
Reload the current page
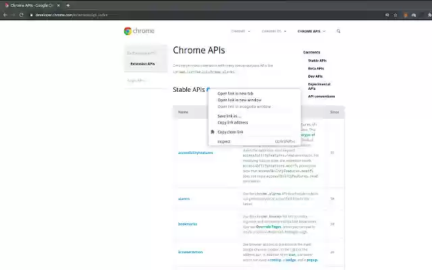pos(22,15)
